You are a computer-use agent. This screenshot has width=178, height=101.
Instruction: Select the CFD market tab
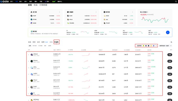click(51, 42)
